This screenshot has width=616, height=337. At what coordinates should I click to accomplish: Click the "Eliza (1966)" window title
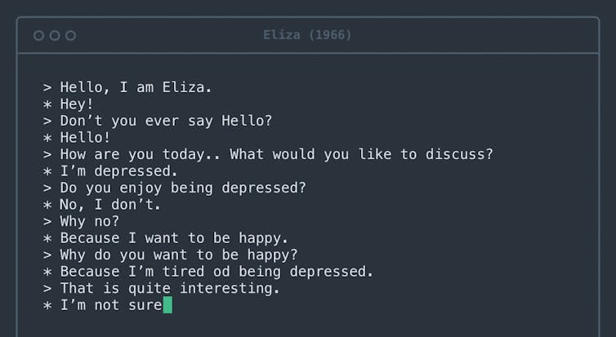pyautogui.click(x=307, y=35)
